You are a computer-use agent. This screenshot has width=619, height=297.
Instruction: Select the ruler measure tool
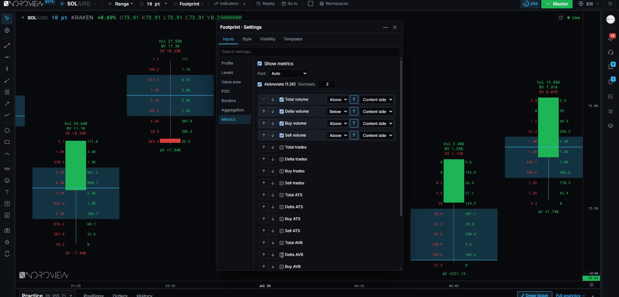coord(7,169)
